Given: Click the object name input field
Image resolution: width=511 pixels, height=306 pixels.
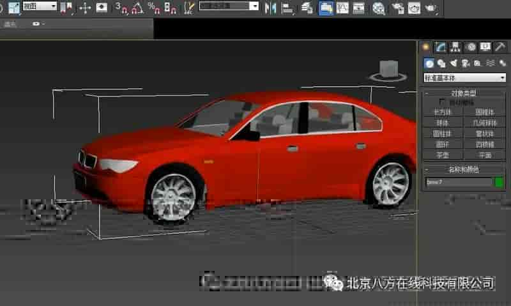Looking at the screenshot, I should [459, 182].
